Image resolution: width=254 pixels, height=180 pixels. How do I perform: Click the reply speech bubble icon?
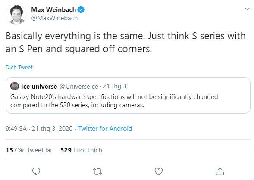coord(36,171)
